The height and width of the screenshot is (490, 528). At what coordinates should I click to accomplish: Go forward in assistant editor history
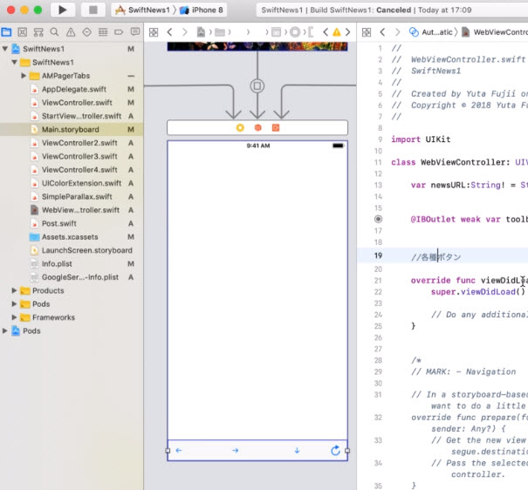point(397,32)
